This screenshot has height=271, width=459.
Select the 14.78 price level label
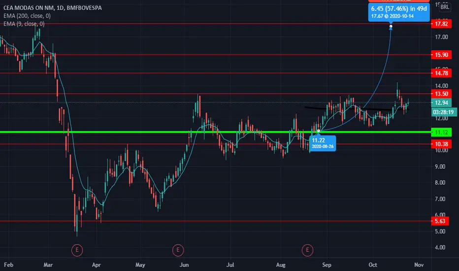[441, 73]
